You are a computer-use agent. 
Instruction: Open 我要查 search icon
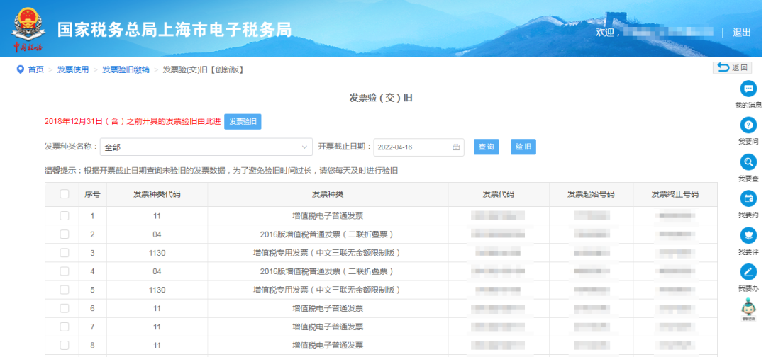click(x=748, y=162)
